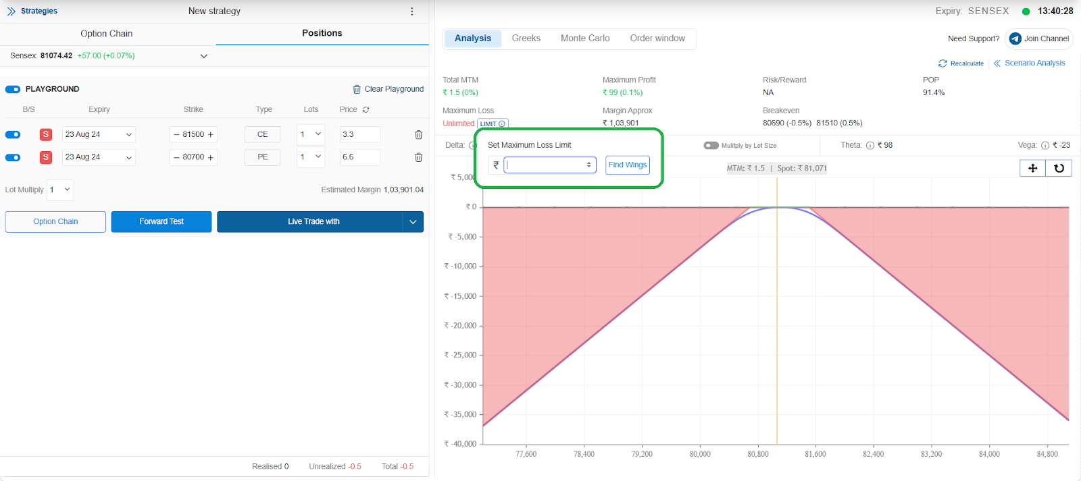Screen dimensions: 1081x481
Task: Toggle the PLAYGROUND switch
Action: click(x=13, y=89)
